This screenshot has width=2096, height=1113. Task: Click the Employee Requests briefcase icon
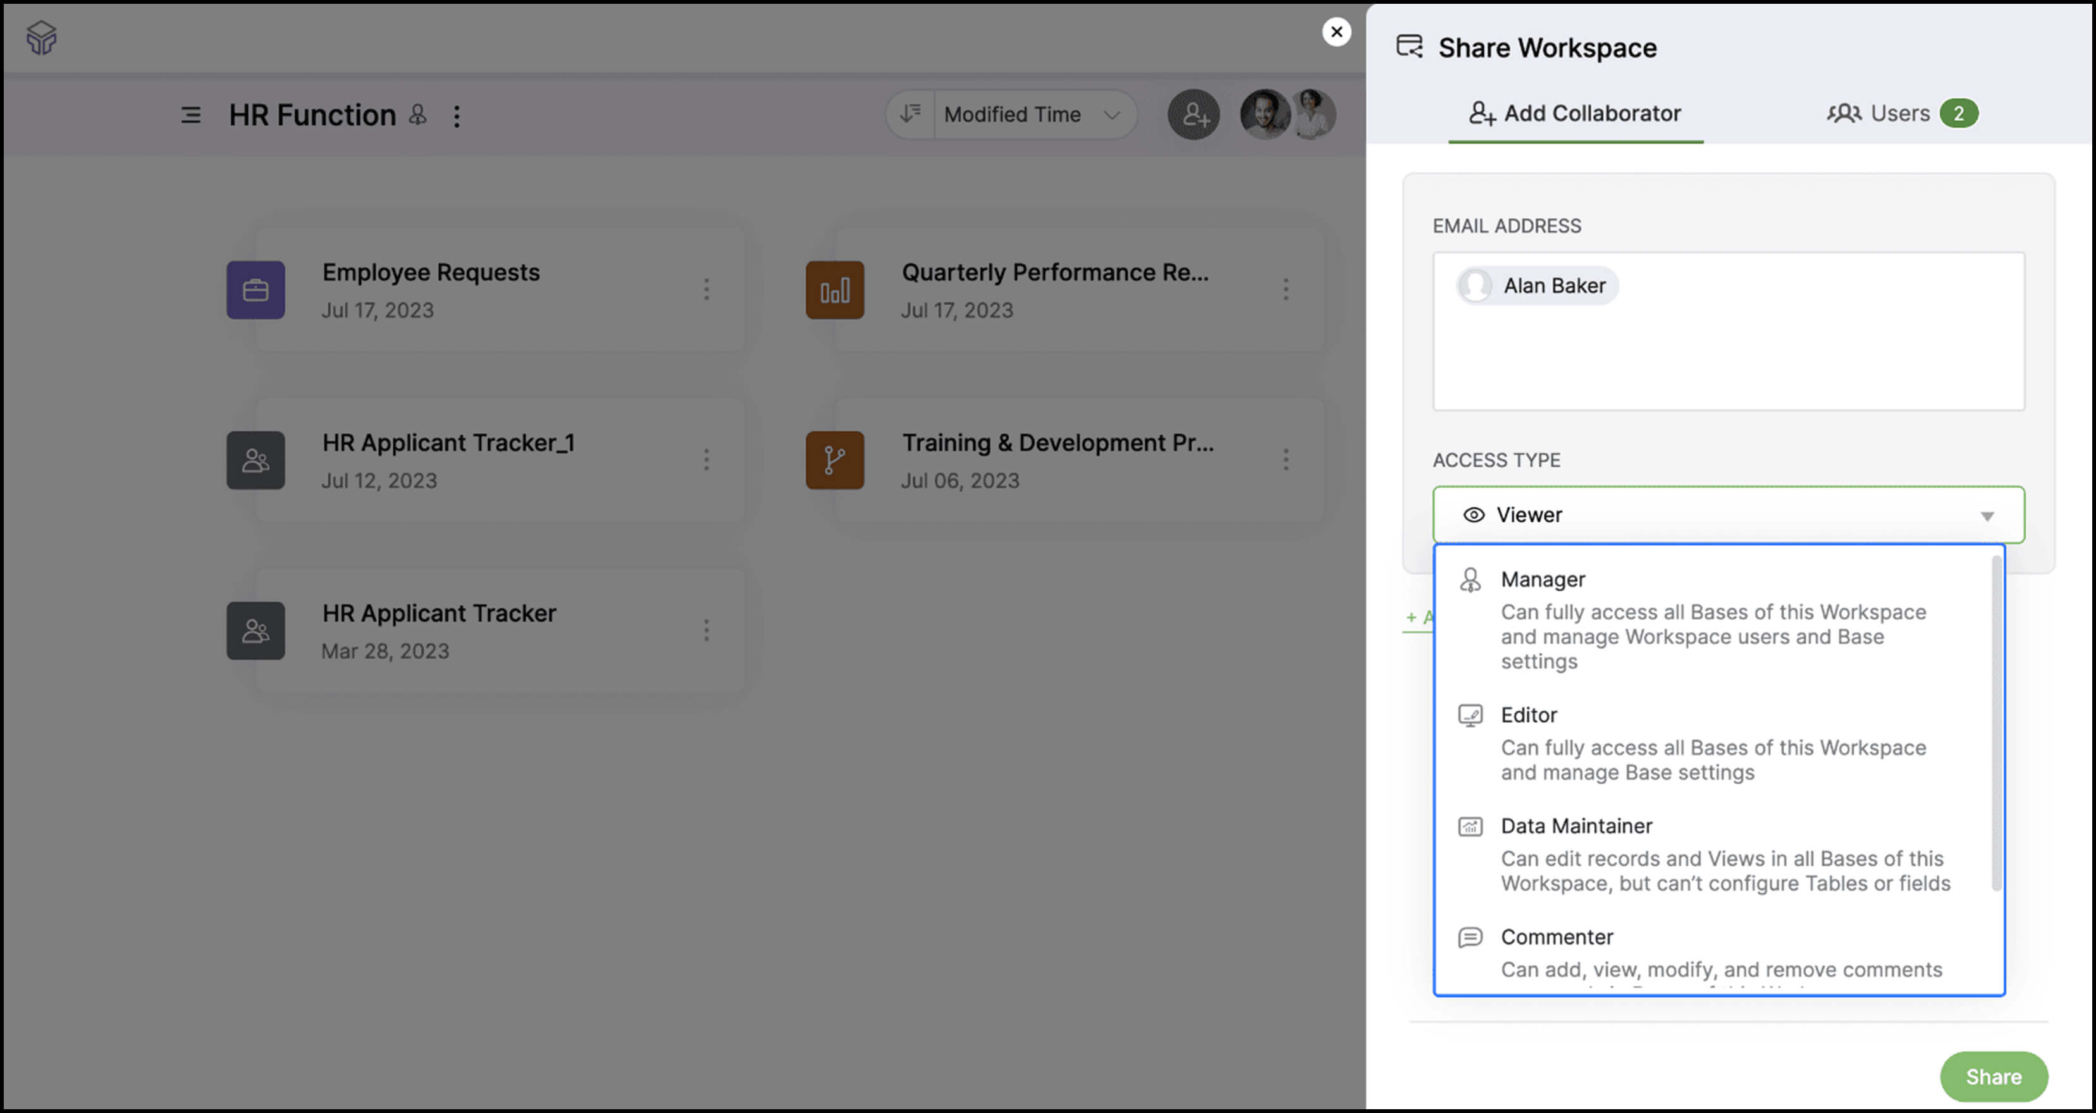pyautogui.click(x=256, y=290)
